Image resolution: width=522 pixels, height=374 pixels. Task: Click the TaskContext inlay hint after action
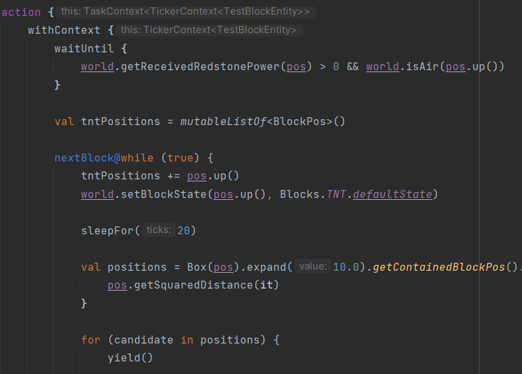186,12
